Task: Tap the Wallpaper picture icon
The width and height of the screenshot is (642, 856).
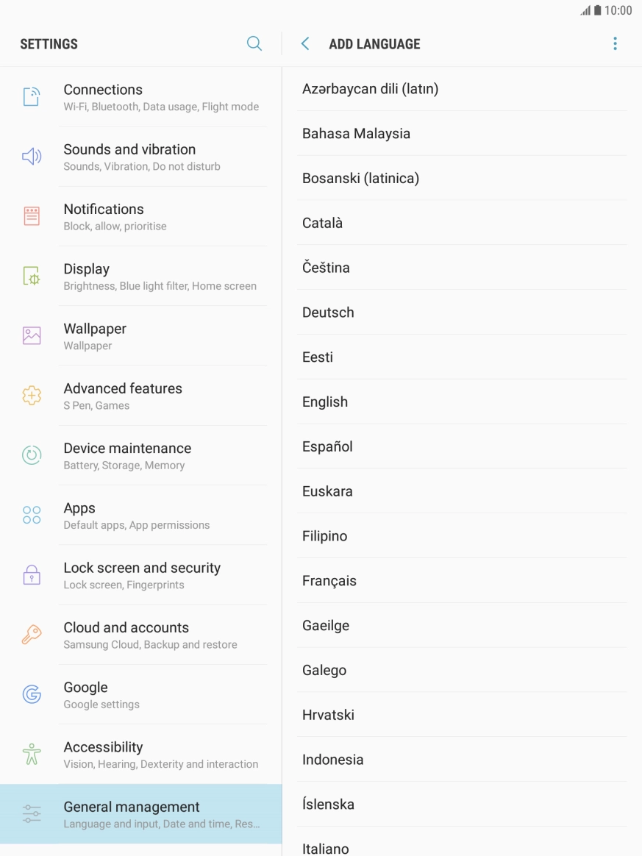Action: (x=32, y=336)
